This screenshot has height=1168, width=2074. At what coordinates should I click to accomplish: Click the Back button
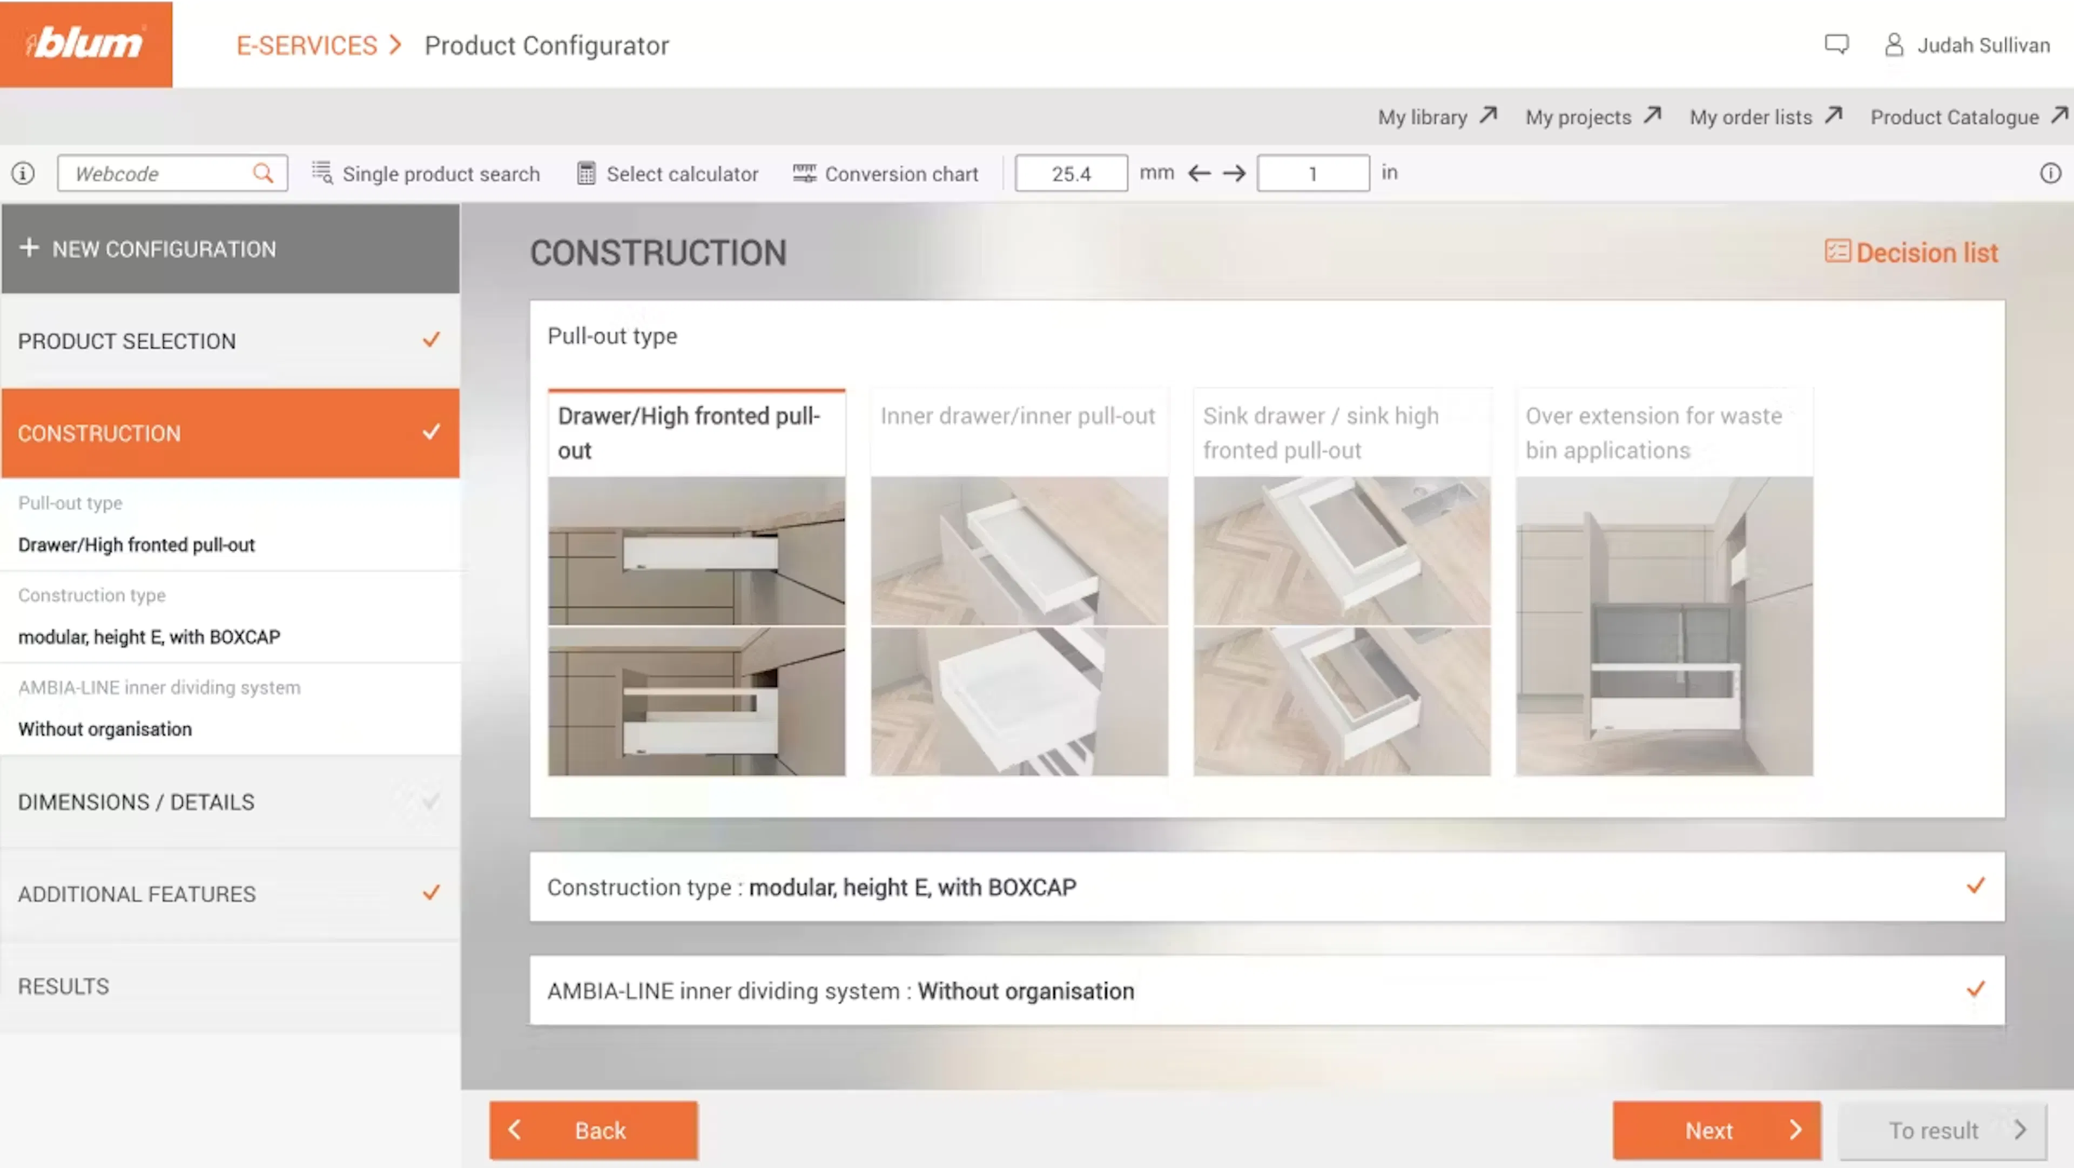point(594,1130)
